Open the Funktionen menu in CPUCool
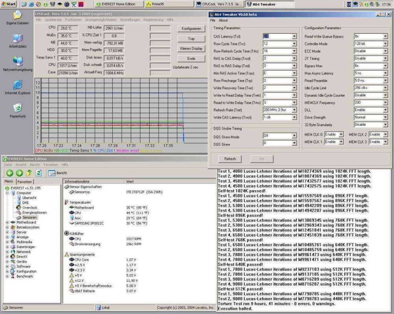The image size is (394, 314). point(73,20)
